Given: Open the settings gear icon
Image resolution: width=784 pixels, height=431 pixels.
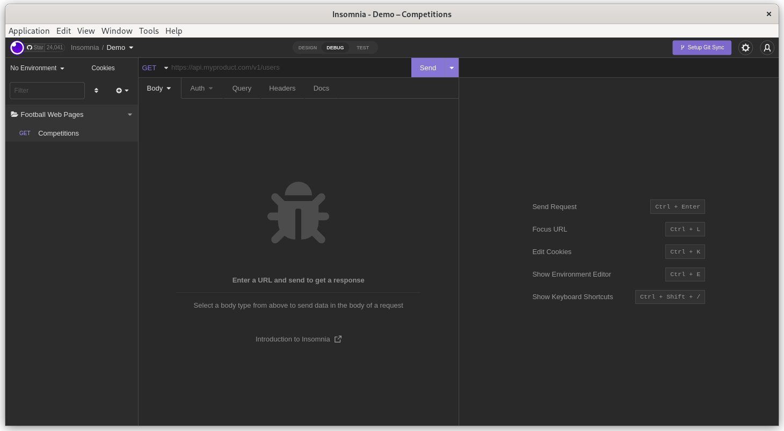Looking at the screenshot, I should point(745,48).
